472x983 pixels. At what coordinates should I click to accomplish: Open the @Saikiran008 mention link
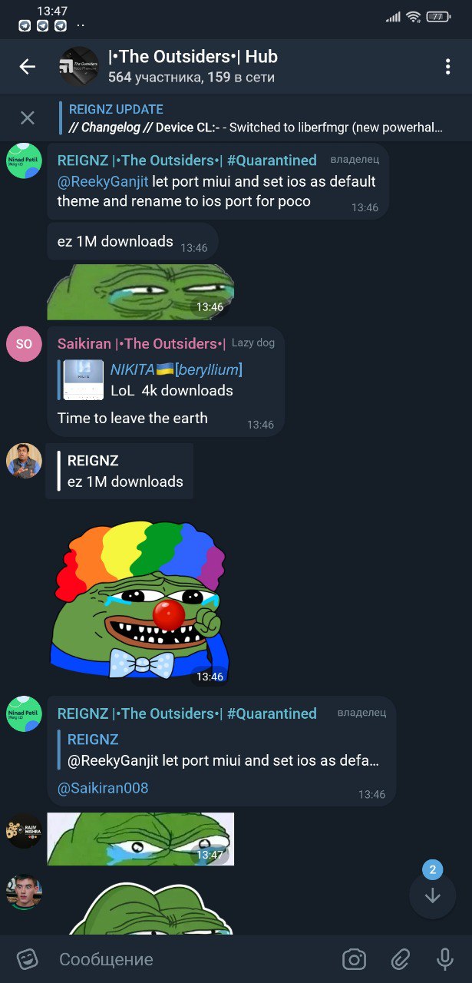103,788
